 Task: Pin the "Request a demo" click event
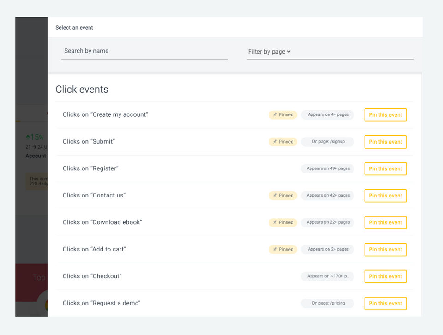(x=385, y=303)
